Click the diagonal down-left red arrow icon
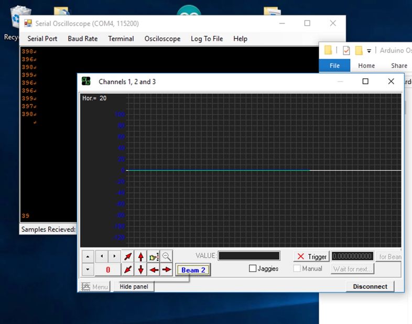The width and height of the screenshot is (412, 324). (x=128, y=269)
